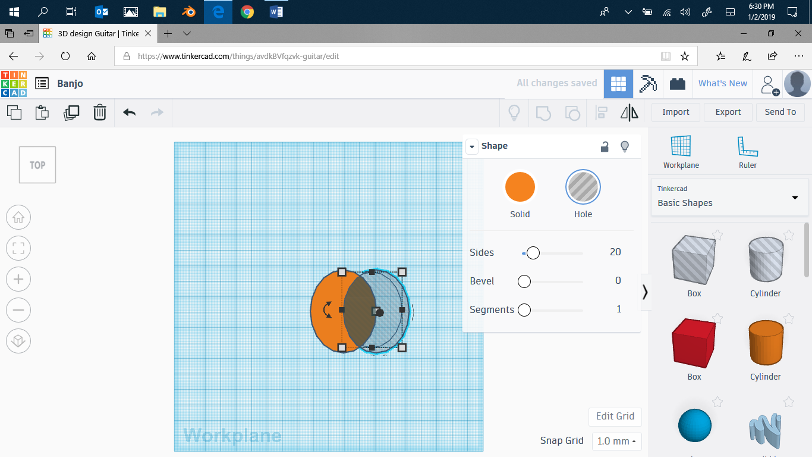Toggle shape visibility lightbulb in Shape panel
Viewport: 812px width, 457px height.
point(624,146)
